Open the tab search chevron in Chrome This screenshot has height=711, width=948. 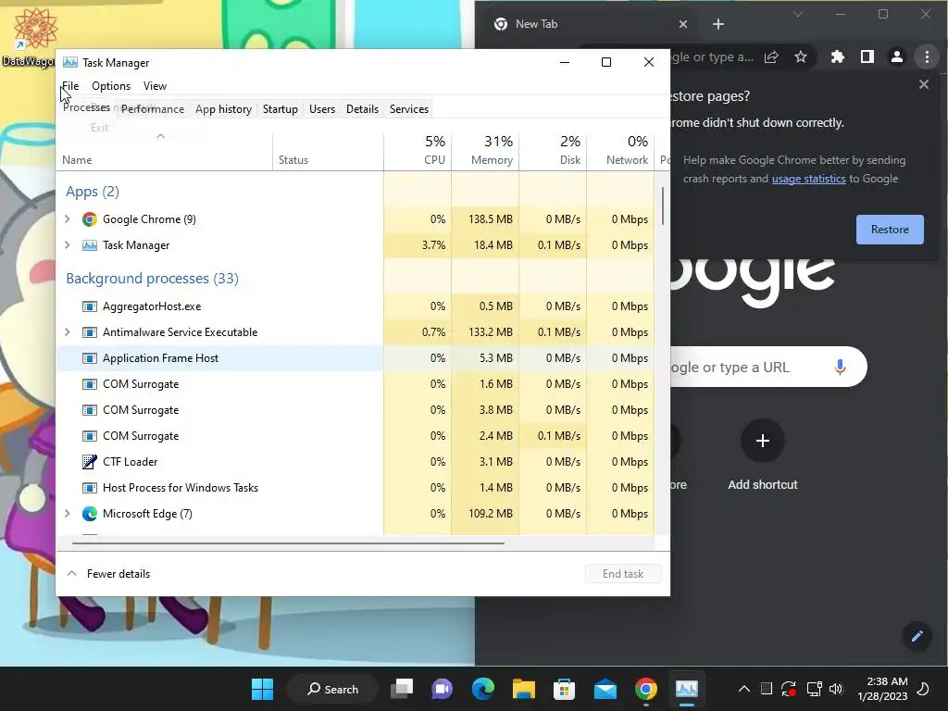click(x=798, y=14)
